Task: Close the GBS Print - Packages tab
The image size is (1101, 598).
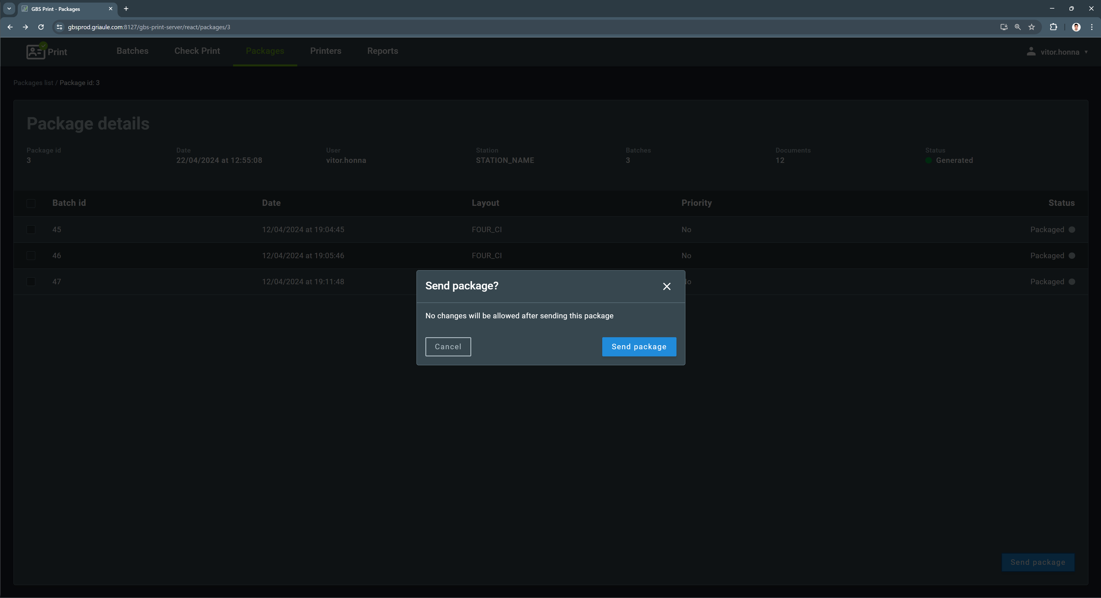Action: coord(110,9)
